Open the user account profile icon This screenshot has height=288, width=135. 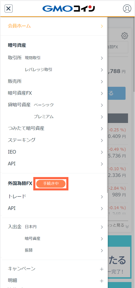coord(127,8)
